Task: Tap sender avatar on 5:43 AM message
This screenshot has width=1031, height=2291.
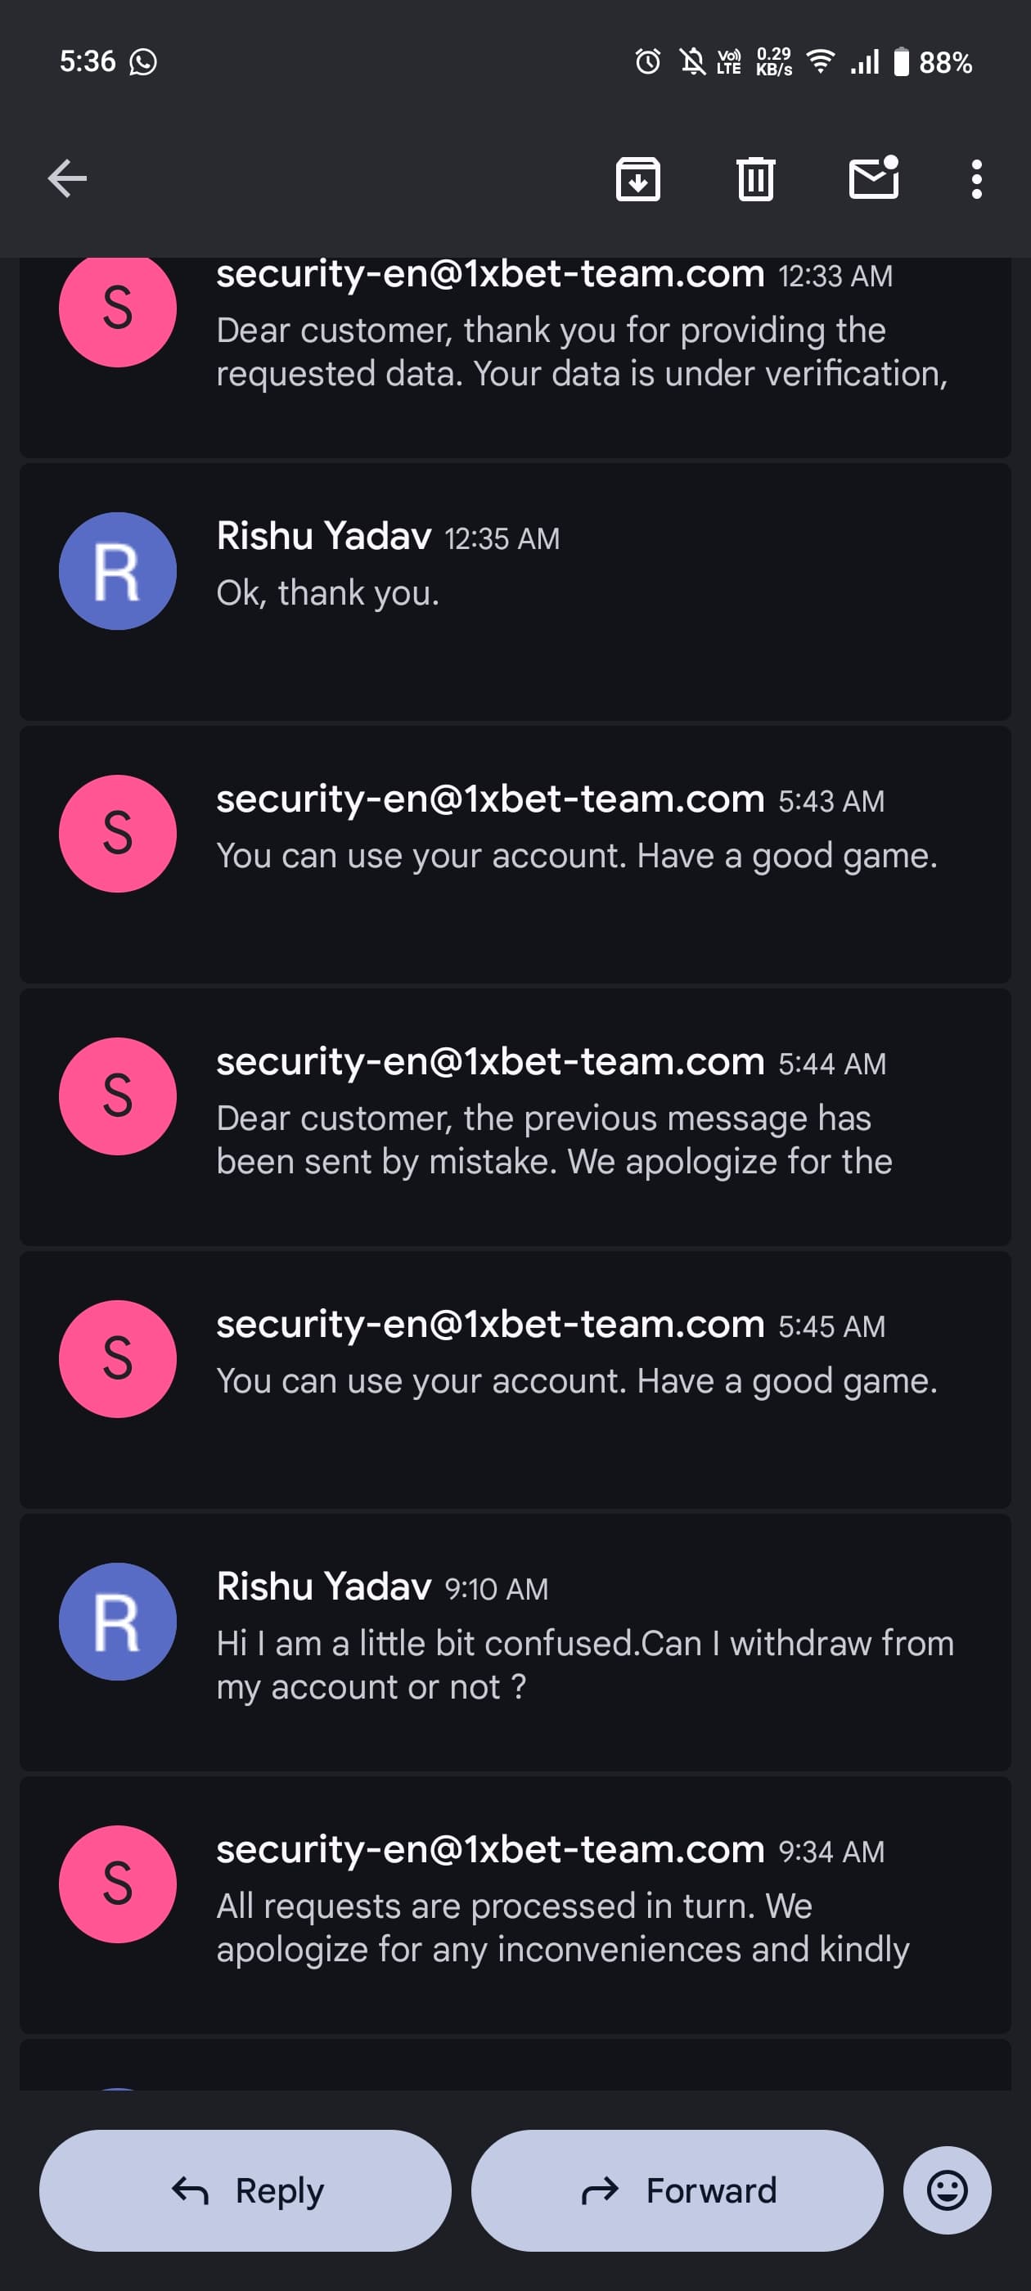Action: (x=118, y=833)
